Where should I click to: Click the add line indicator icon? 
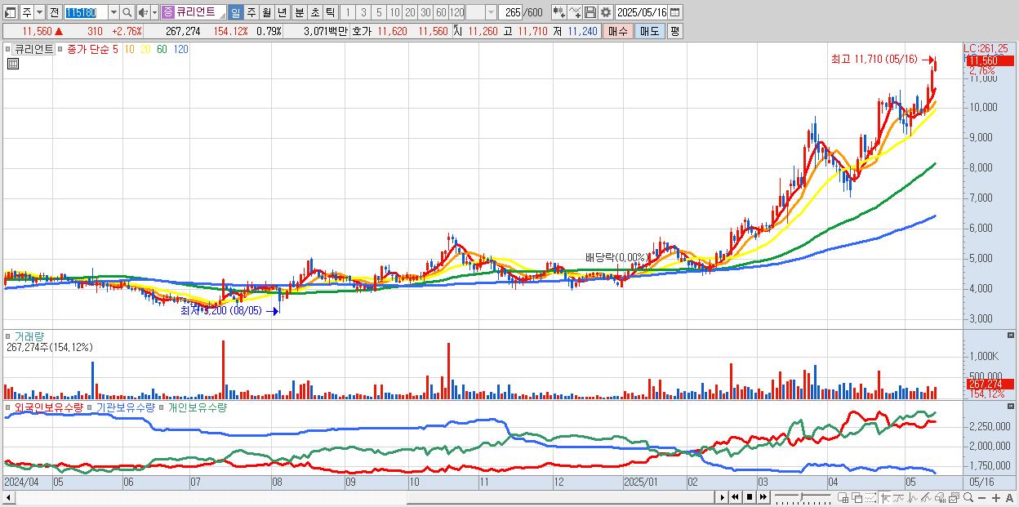point(575,12)
